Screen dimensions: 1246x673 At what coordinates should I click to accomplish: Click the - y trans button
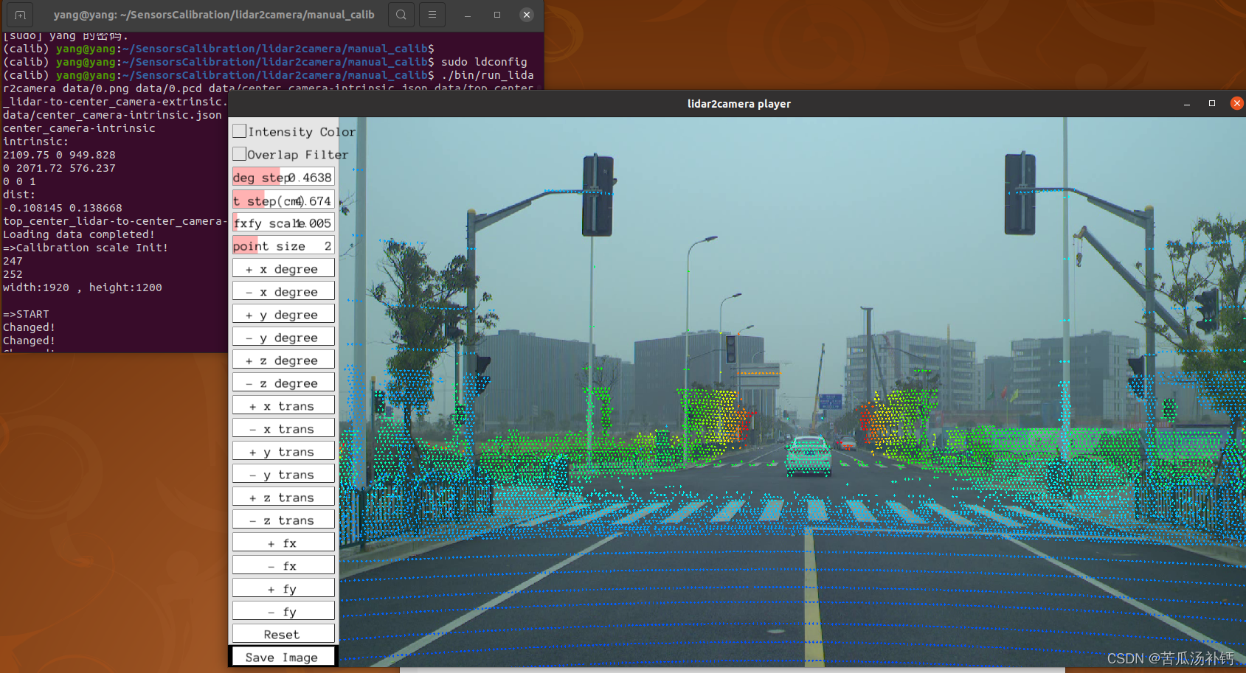[x=283, y=473]
